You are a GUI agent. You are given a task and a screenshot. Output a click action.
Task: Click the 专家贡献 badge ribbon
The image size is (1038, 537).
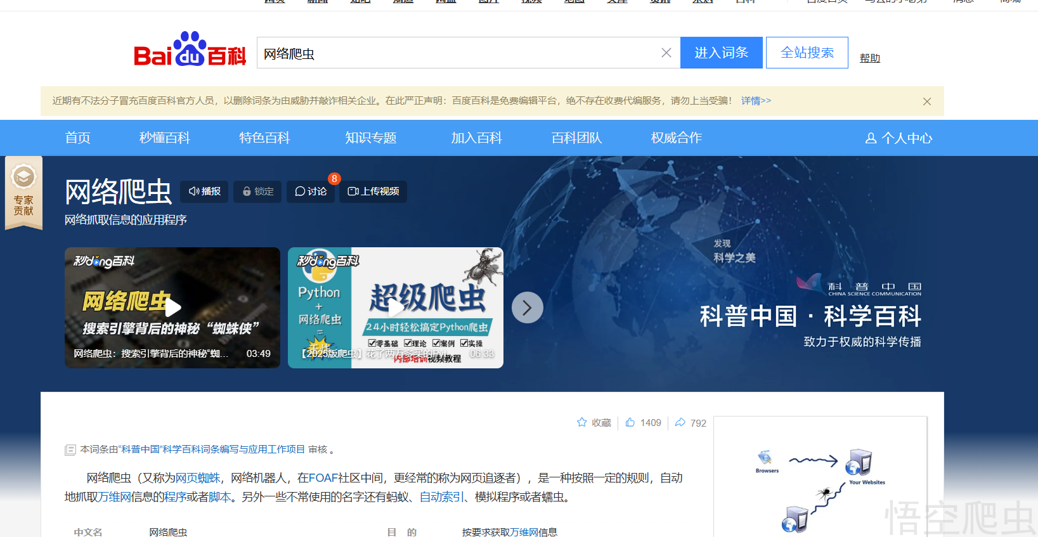pyautogui.click(x=23, y=193)
